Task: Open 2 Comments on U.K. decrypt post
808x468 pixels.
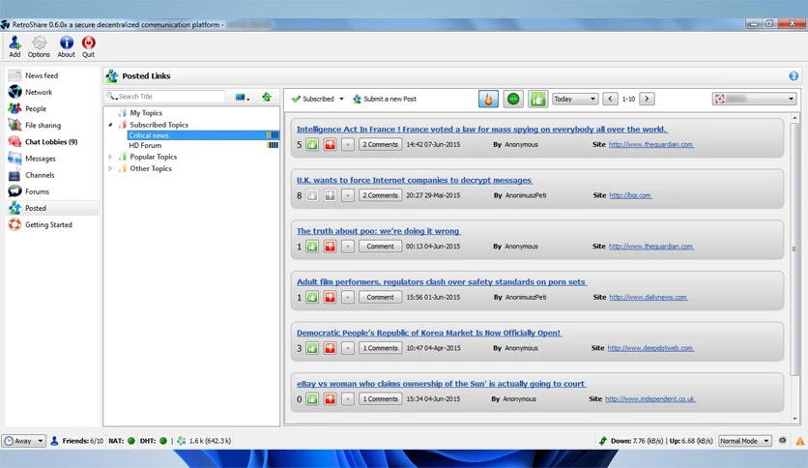Action: pyautogui.click(x=380, y=195)
